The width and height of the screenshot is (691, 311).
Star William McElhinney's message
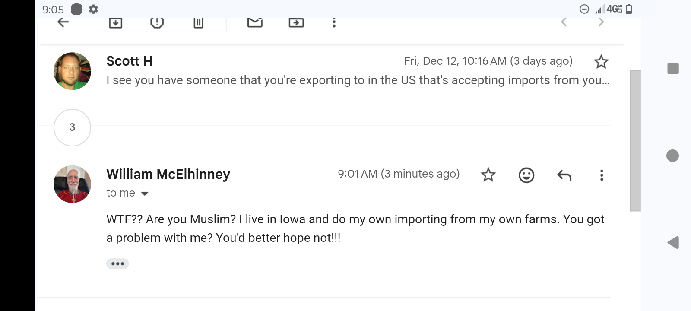488,175
